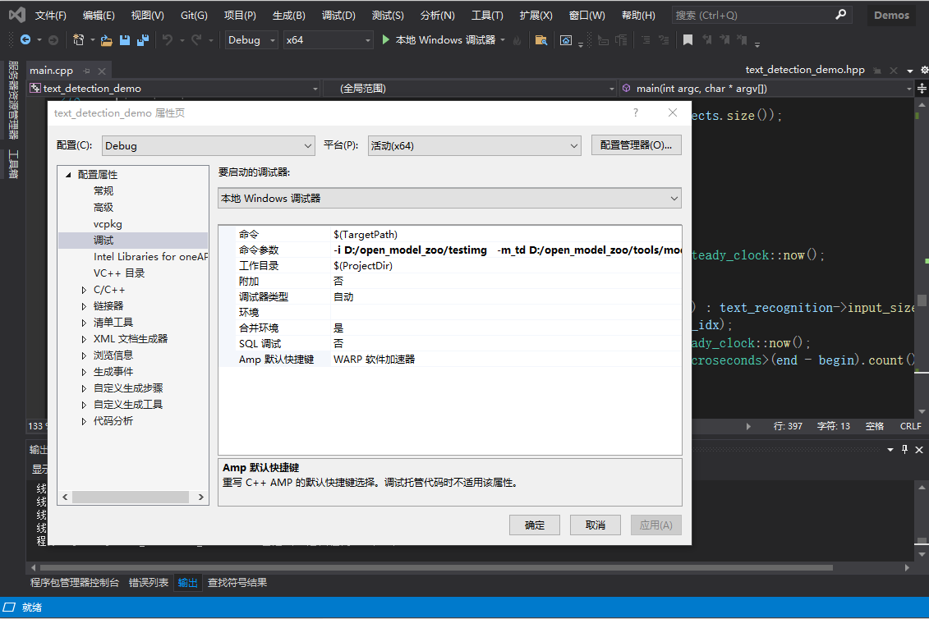929x619 pixels.
Task: Open a file with the folder icon
Action: coord(107,40)
